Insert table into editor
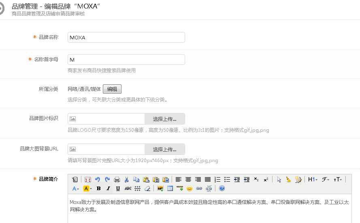Image resolution: width=360 pixels, height=223 pixels. (170, 189)
